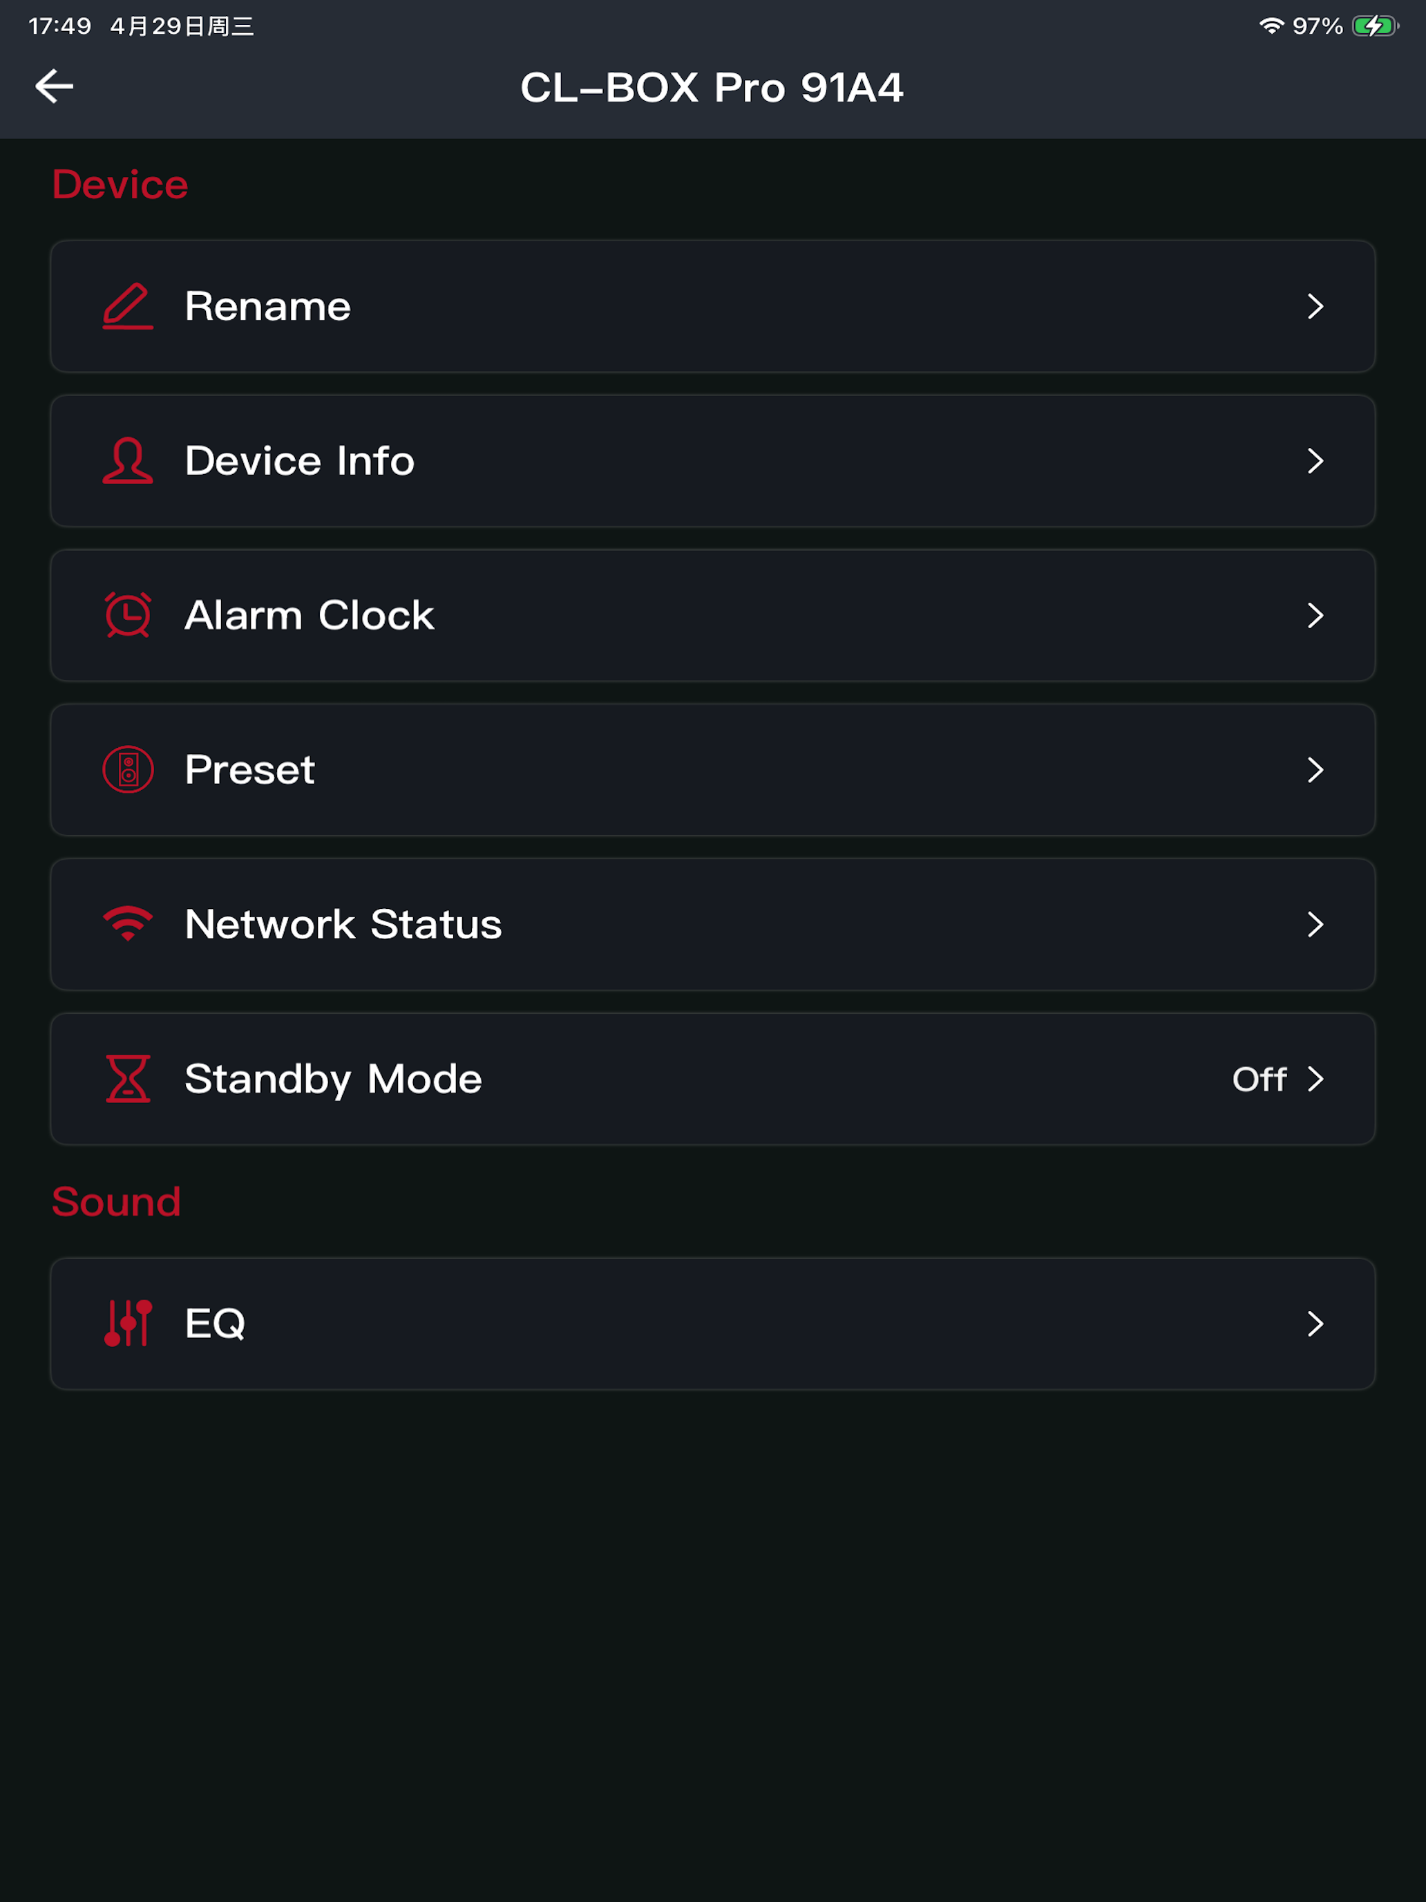
Task: Expand the Device Info chevron
Action: point(1315,461)
